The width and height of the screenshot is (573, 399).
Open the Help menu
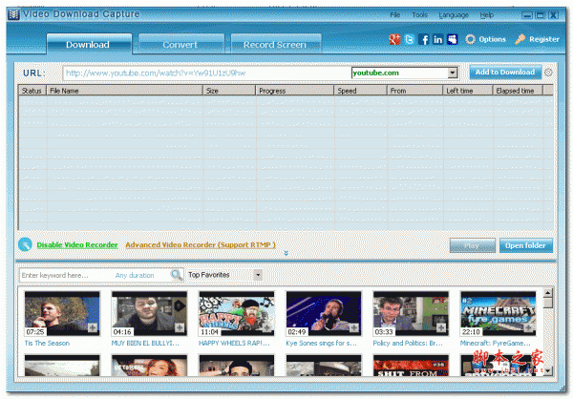click(x=487, y=15)
